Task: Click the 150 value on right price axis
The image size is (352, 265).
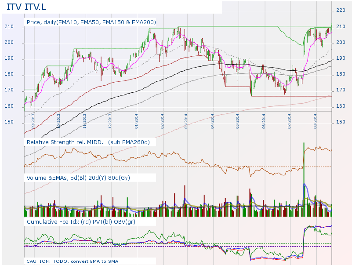Action: [x=341, y=122]
